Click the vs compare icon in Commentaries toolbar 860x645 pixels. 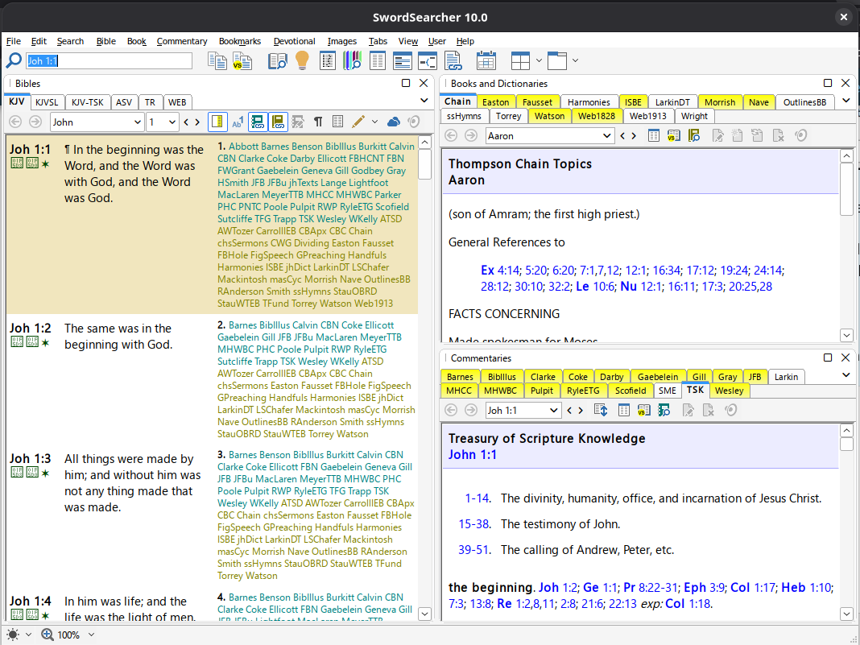[643, 410]
